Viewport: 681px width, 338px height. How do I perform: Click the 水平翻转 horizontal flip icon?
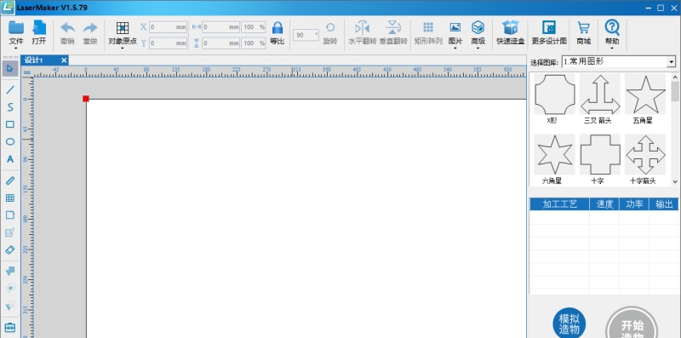click(363, 28)
